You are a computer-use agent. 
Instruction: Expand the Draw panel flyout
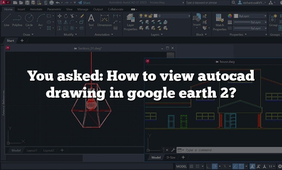coord(28,34)
